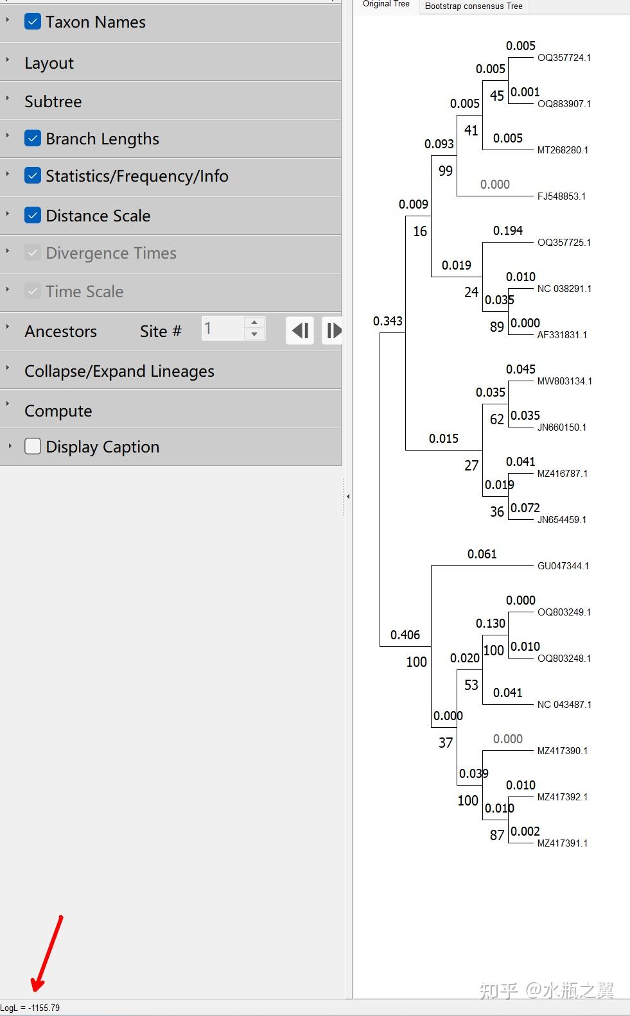Click branch length 0.194 label
Image resolution: width=630 pixels, height=1016 pixels.
coord(508,230)
